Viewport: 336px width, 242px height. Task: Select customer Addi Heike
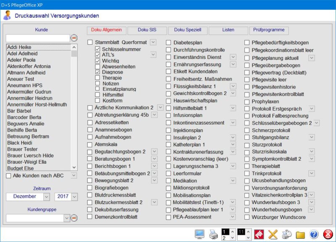pyautogui.click(x=39, y=47)
